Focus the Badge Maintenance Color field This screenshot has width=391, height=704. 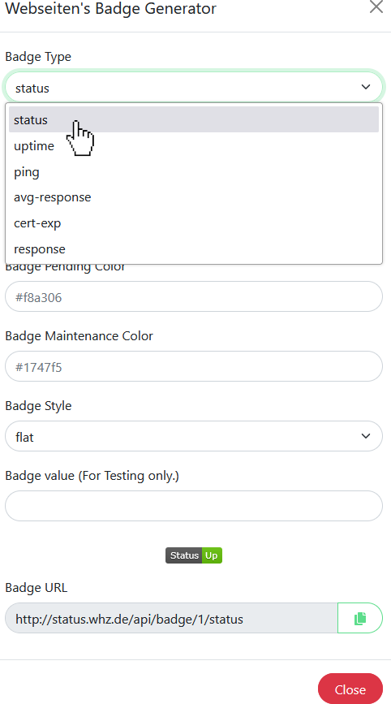[194, 366]
